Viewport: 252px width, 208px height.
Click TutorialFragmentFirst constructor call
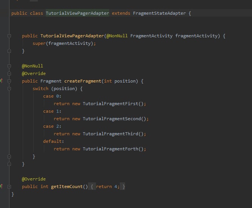pyautogui.click(x=113, y=104)
